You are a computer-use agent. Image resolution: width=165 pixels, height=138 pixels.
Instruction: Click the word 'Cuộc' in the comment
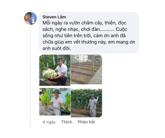[x=121, y=29]
